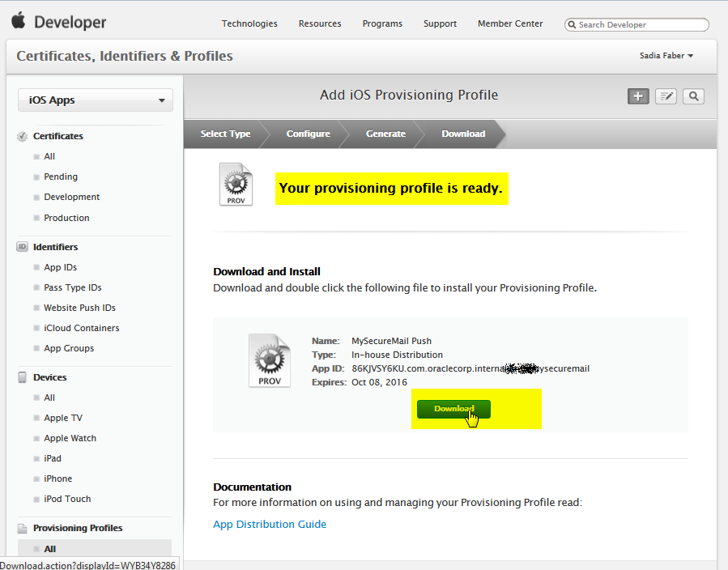
Task: Click the Identifiers ID badge icon
Action: [22, 246]
